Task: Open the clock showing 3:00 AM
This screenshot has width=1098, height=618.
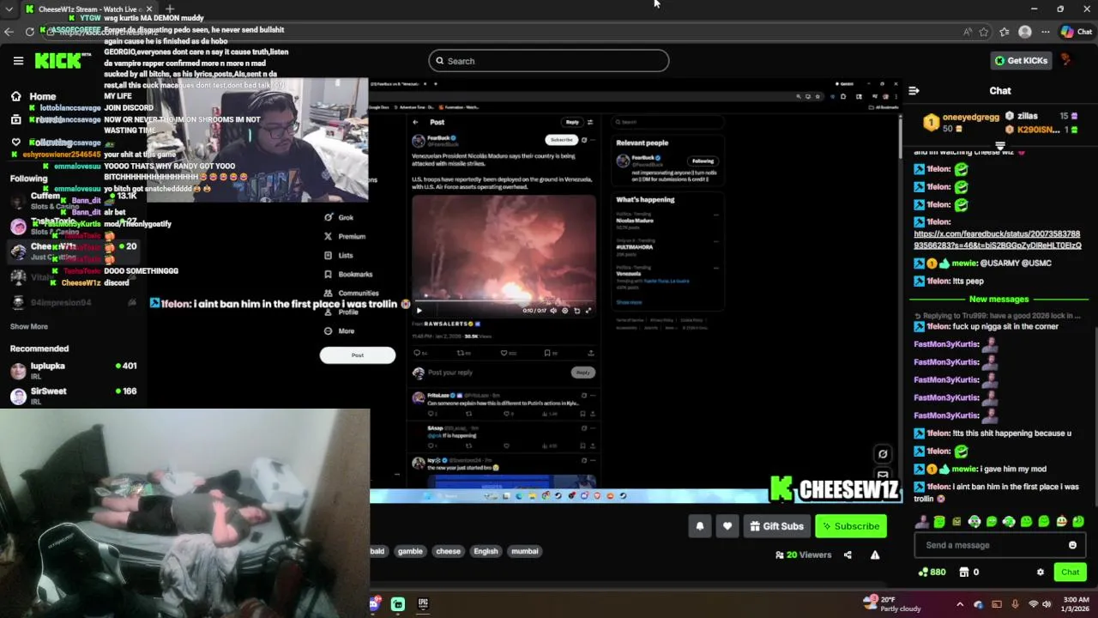Action: click(1076, 604)
